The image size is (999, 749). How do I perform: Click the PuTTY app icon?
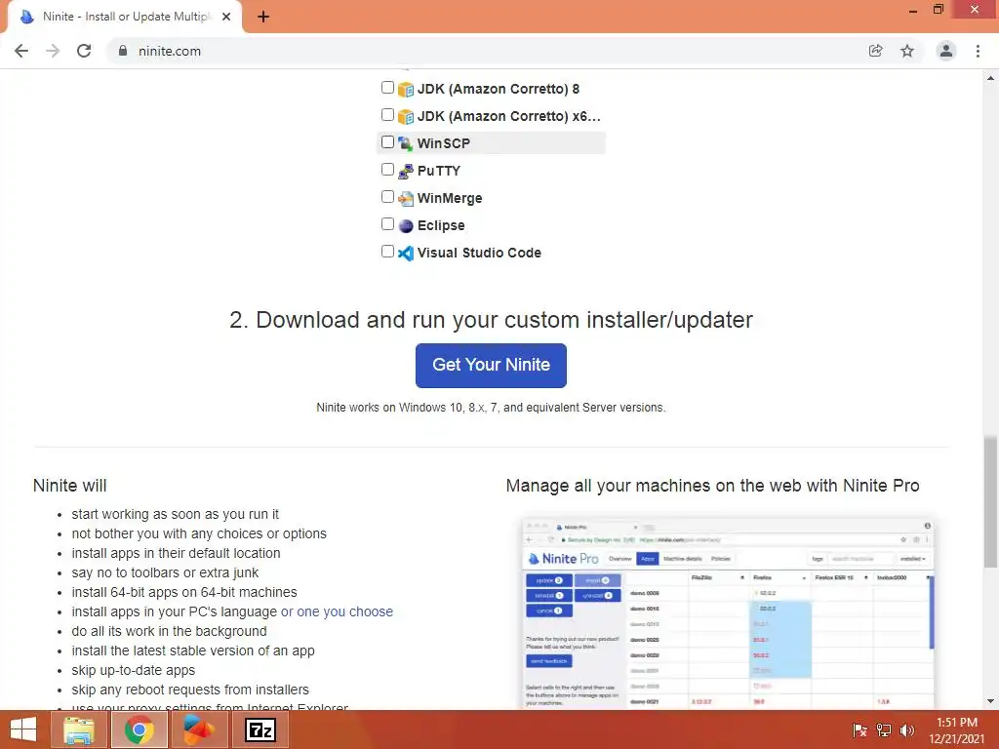tap(406, 172)
